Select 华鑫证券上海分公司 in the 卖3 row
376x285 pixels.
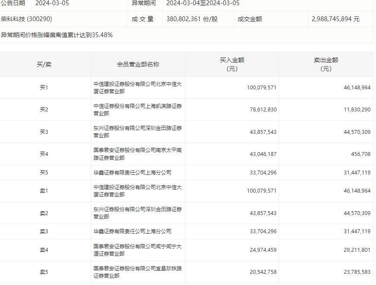132,231
